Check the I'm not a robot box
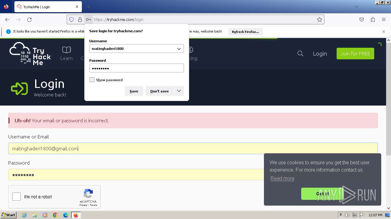 click(16, 196)
